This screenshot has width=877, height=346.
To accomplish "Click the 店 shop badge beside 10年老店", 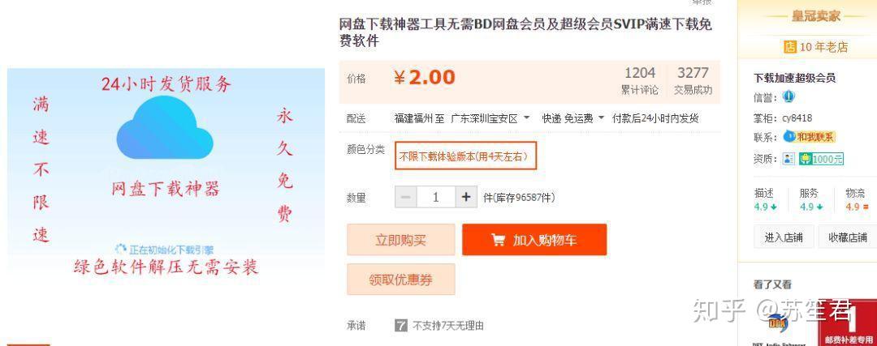I will tap(790, 47).
